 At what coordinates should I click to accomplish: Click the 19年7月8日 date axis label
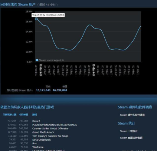click(x=41, y=70)
